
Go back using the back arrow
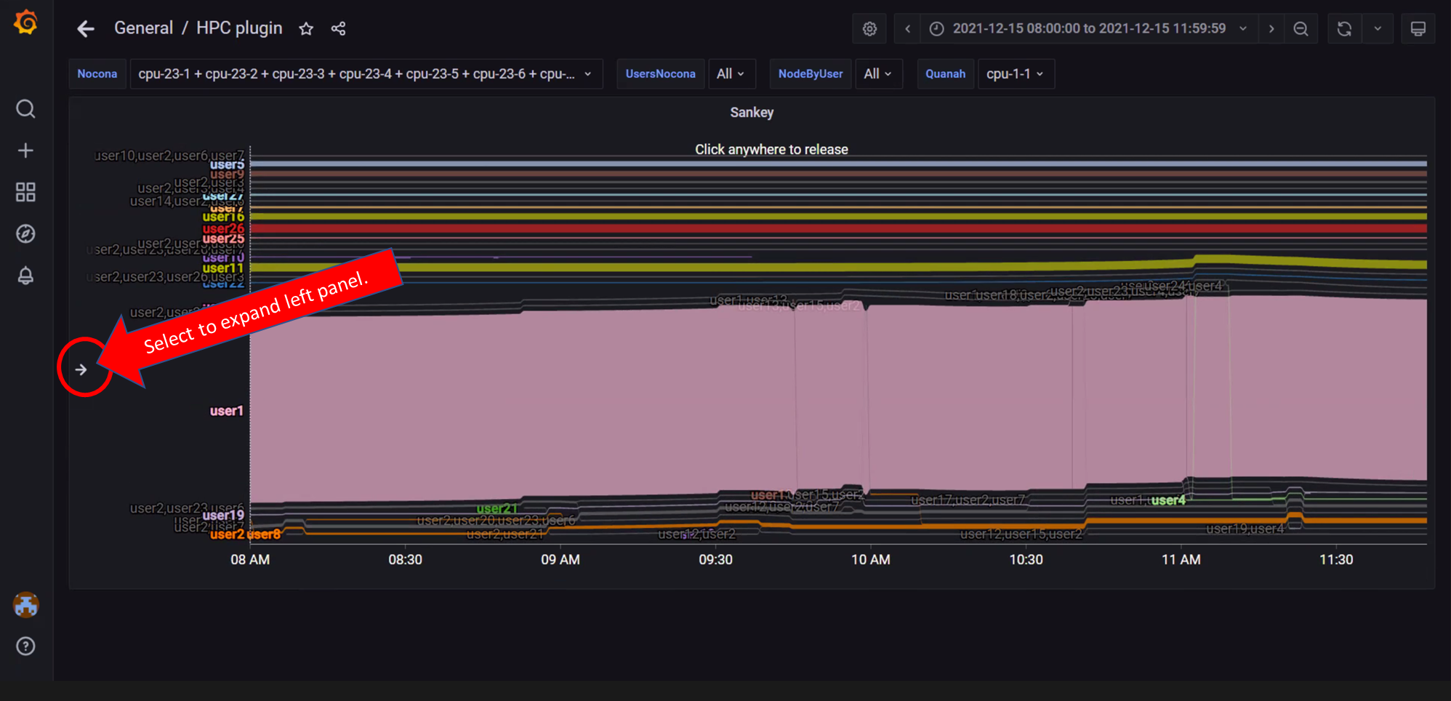(x=86, y=28)
